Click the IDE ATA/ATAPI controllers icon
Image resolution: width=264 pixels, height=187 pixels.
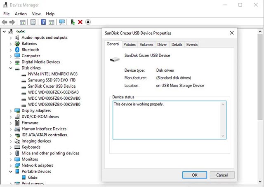point(17,135)
